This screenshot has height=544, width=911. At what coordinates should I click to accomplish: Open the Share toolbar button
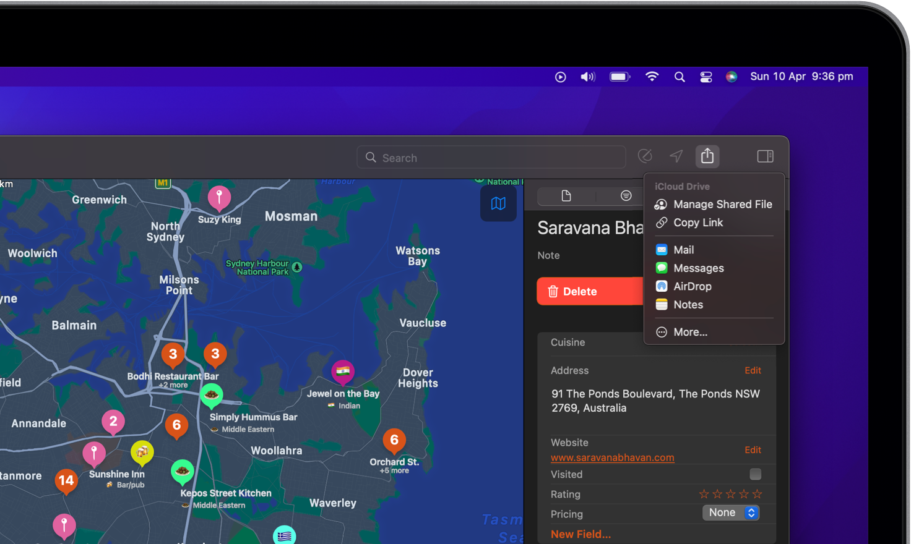[707, 156]
